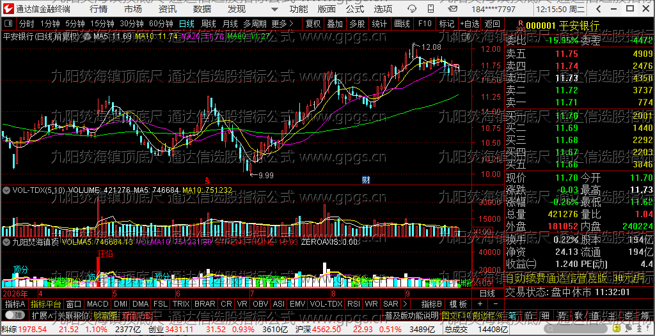Click the R 300 badge beside stock code
This screenshot has width=655, height=336.
520,26
